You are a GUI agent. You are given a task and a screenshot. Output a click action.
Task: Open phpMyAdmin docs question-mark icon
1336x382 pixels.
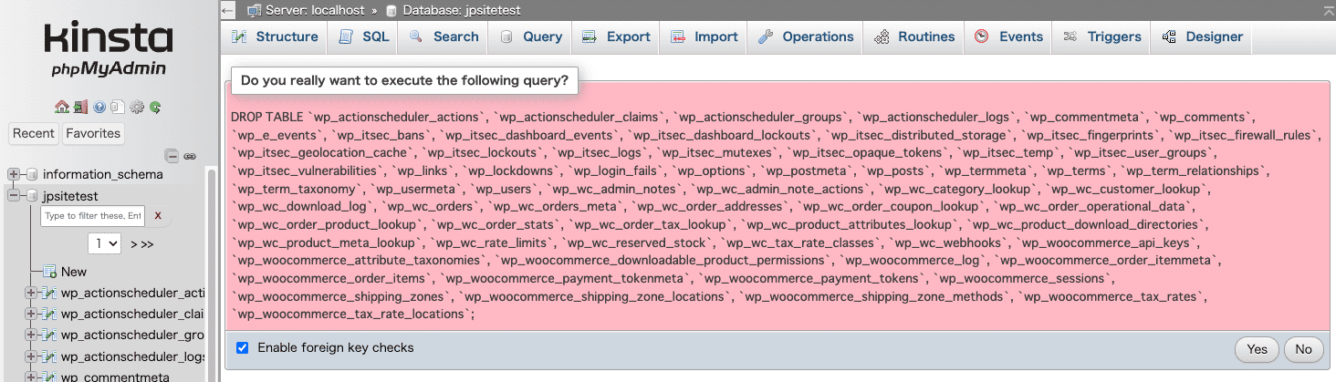tap(99, 107)
